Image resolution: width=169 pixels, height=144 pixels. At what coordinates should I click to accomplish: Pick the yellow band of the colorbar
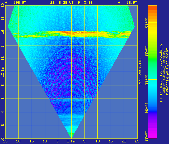[152, 32]
